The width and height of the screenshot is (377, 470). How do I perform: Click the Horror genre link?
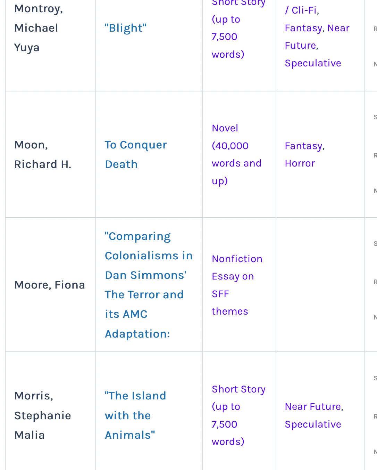point(300,163)
